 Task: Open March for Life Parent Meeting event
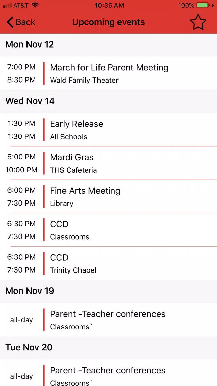point(109,73)
